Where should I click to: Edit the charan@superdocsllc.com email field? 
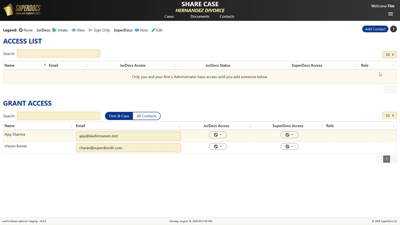click(x=128, y=148)
